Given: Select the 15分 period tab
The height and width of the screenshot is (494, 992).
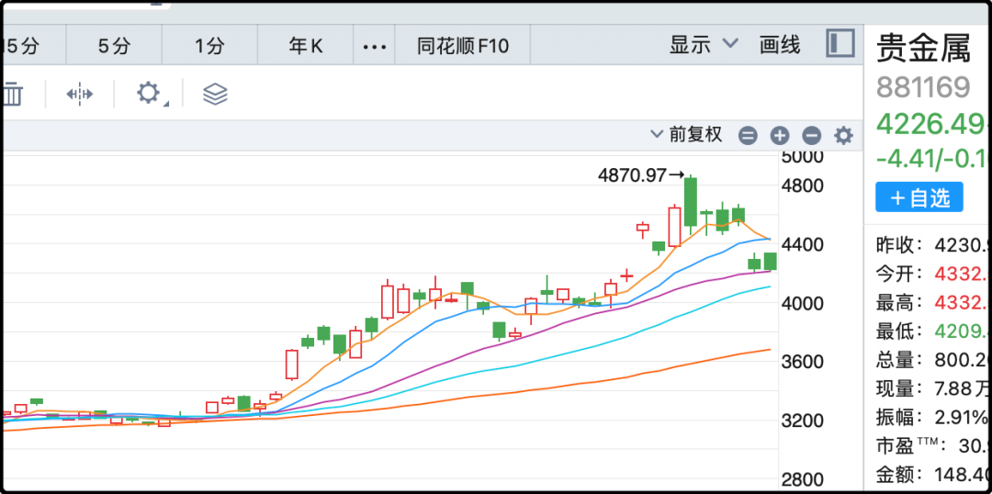Looking at the screenshot, I should point(33,46).
